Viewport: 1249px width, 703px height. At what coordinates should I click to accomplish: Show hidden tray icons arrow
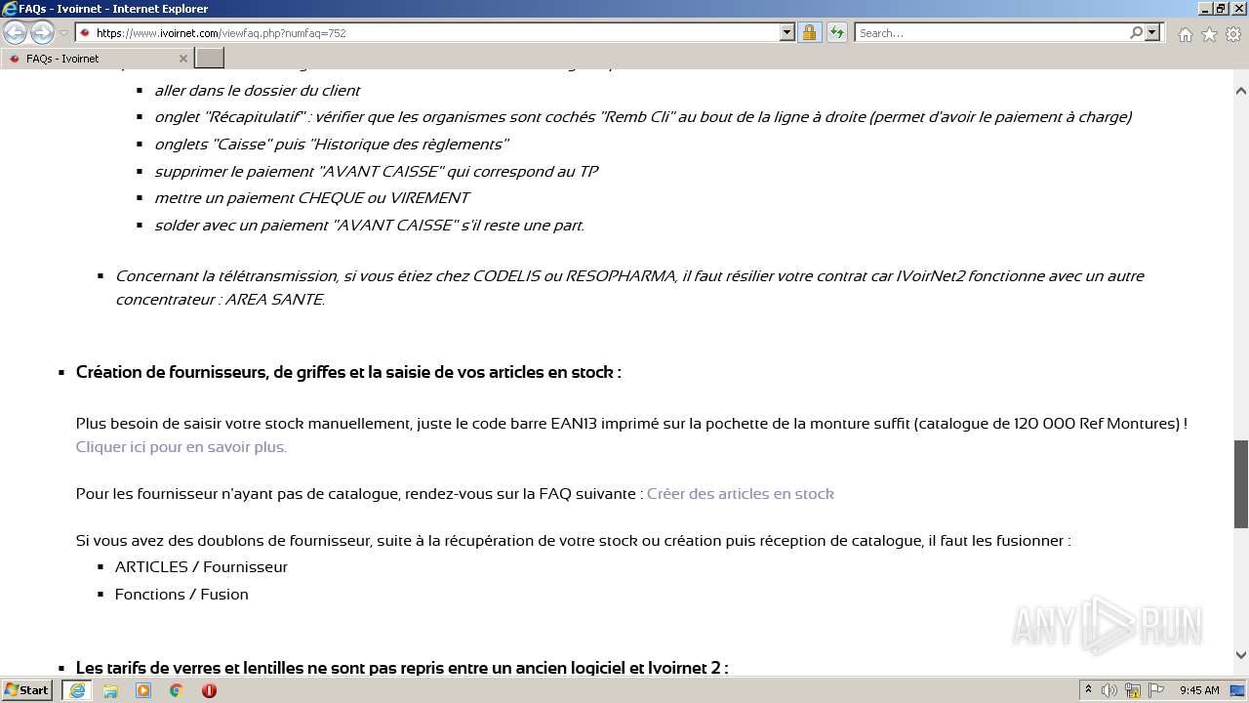click(1089, 690)
